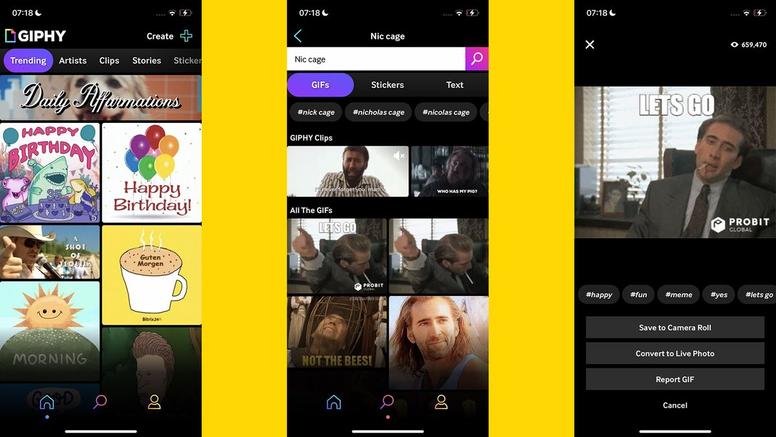Open the Artists section
Viewport: 776px width, 437px height.
[x=72, y=60]
